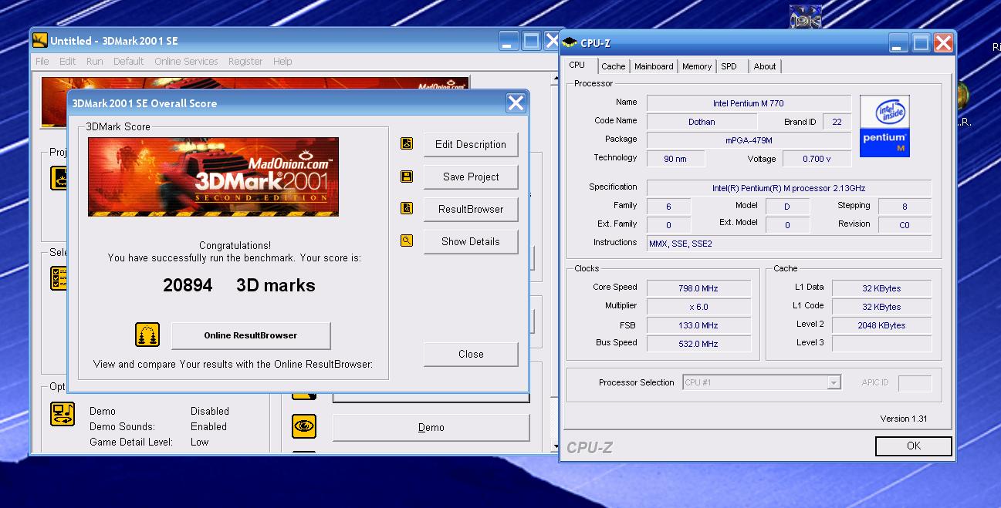Click the Technology value 90 nm
The height and width of the screenshot is (508, 1001).
click(675, 159)
